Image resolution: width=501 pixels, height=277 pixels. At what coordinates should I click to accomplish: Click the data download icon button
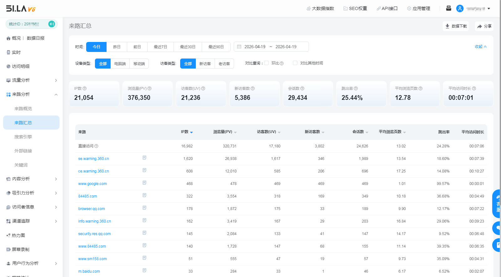click(x=447, y=26)
